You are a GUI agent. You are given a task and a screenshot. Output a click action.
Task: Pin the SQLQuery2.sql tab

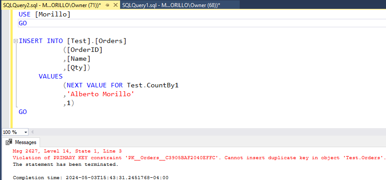(x=107, y=4)
